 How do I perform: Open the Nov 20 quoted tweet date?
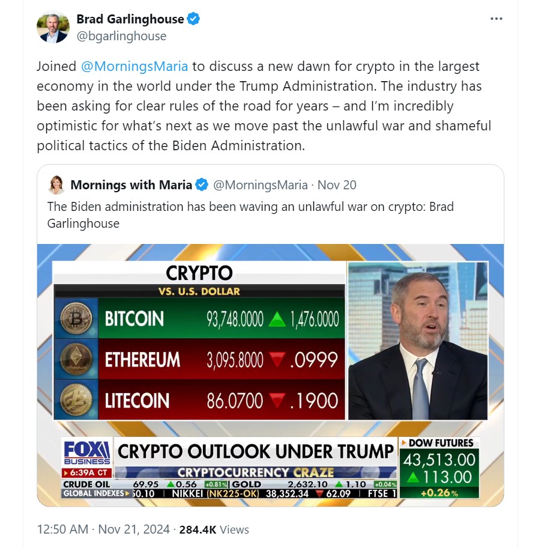point(337,185)
